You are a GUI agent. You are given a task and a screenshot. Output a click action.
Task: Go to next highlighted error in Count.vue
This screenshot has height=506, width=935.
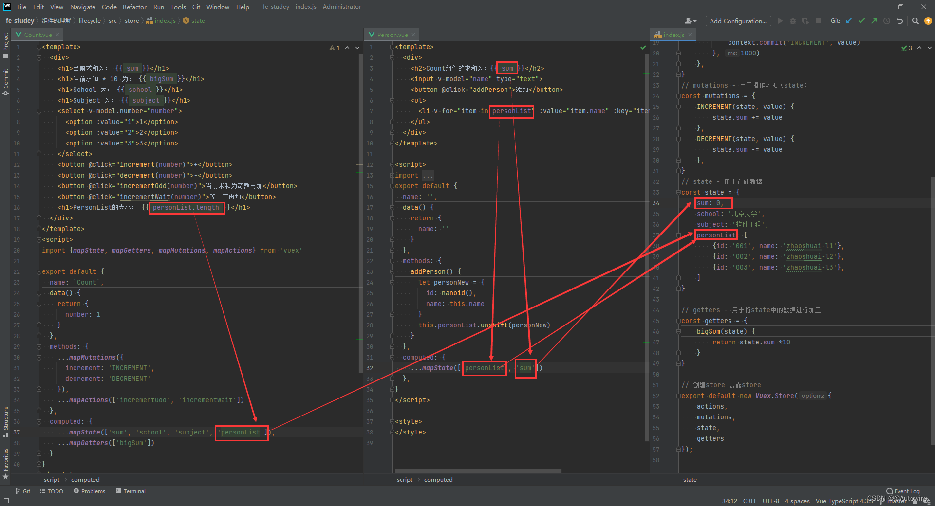(x=357, y=48)
